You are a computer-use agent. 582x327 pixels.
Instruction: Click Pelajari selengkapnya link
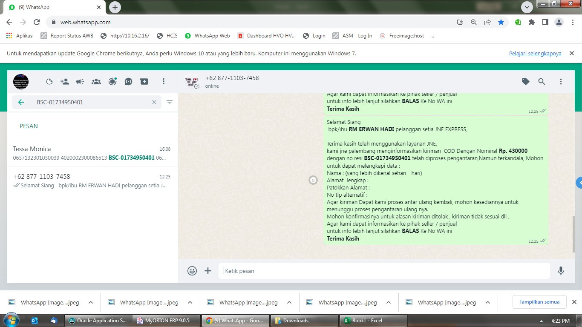click(x=535, y=53)
